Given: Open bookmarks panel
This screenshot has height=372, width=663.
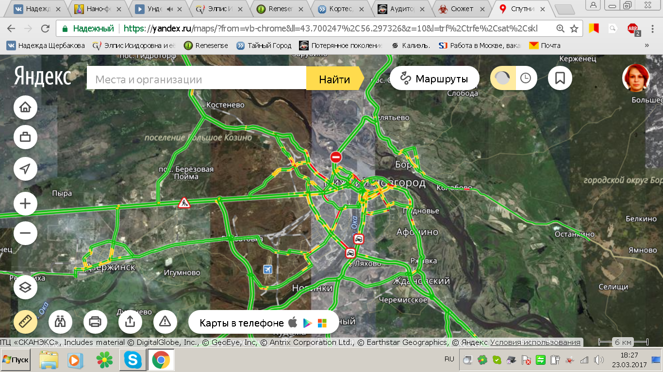Looking at the screenshot, I should 560,78.
